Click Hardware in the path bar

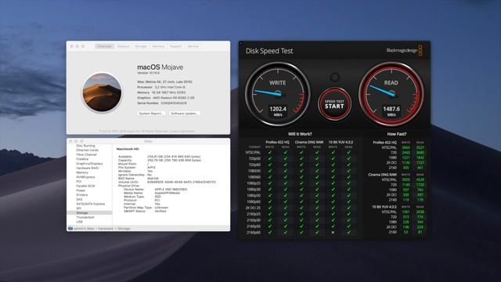[x=106, y=229]
